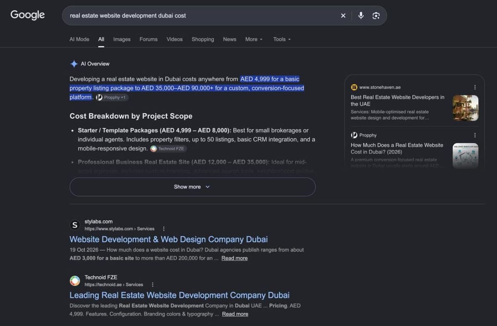
Task: Switch to Shopping tab
Action: [203, 39]
